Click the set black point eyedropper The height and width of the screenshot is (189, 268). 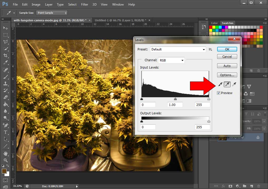coord(221,84)
